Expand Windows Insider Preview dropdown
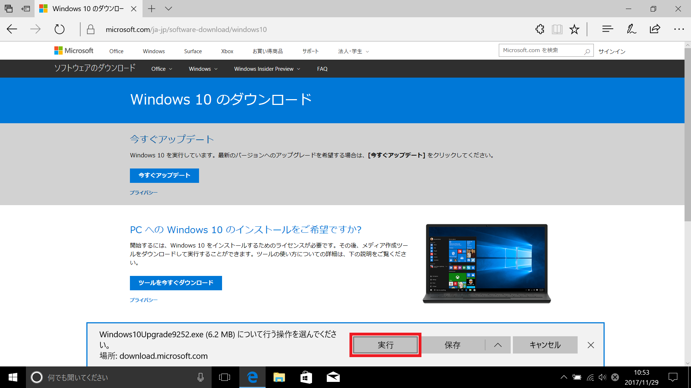Screen dimensions: 691x388 pos(267,69)
